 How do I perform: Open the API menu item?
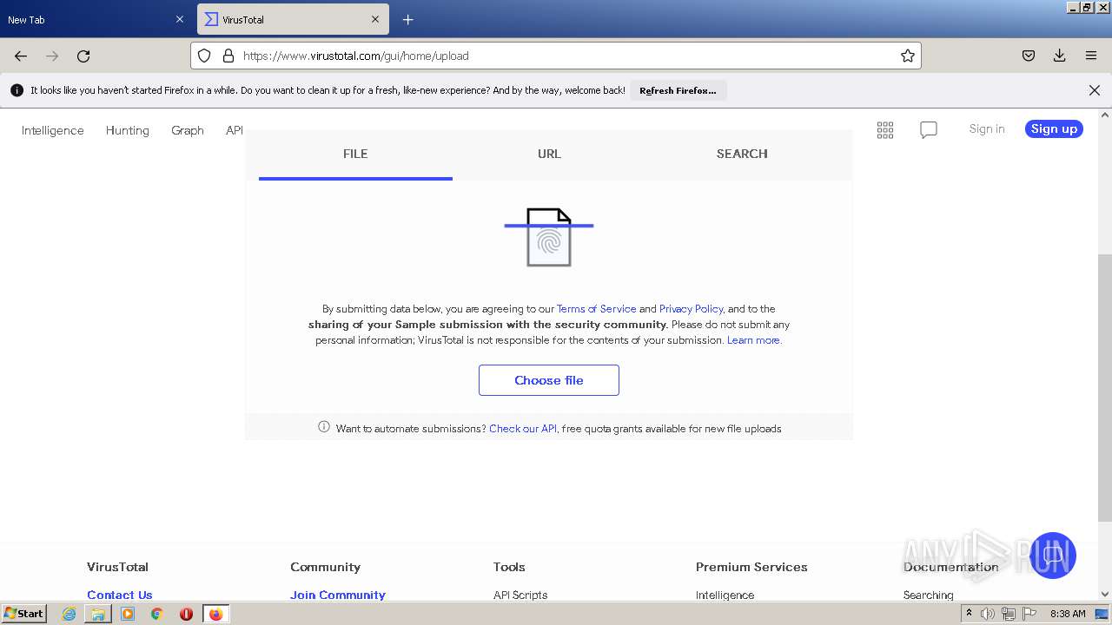[235, 130]
